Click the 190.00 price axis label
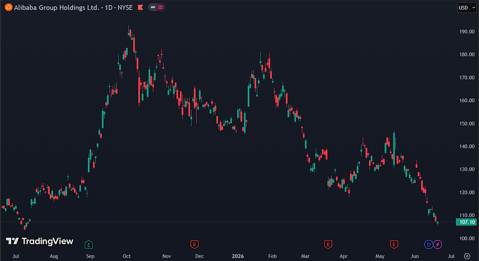 pyautogui.click(x=467, y=31)
